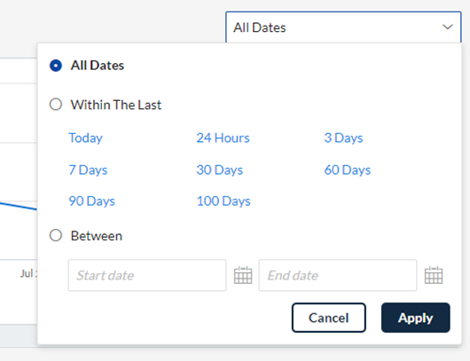The width and height of the screenshot is (470, 361).
Task: Click the Apply button
Action: point(415,318)
